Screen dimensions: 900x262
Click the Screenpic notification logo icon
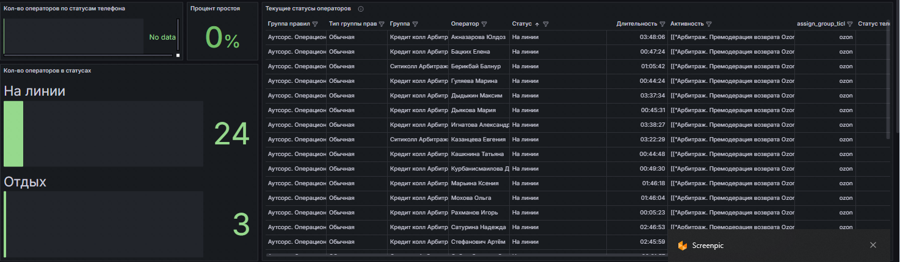point(683,245)
